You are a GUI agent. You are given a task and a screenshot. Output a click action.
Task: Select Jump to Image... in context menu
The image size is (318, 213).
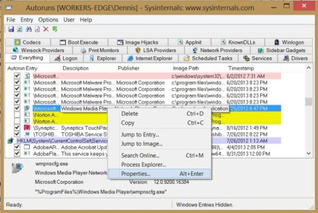[160, 144]
